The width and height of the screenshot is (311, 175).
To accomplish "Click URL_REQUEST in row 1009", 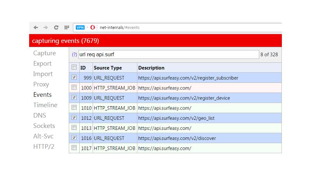I will click(109, 98).
